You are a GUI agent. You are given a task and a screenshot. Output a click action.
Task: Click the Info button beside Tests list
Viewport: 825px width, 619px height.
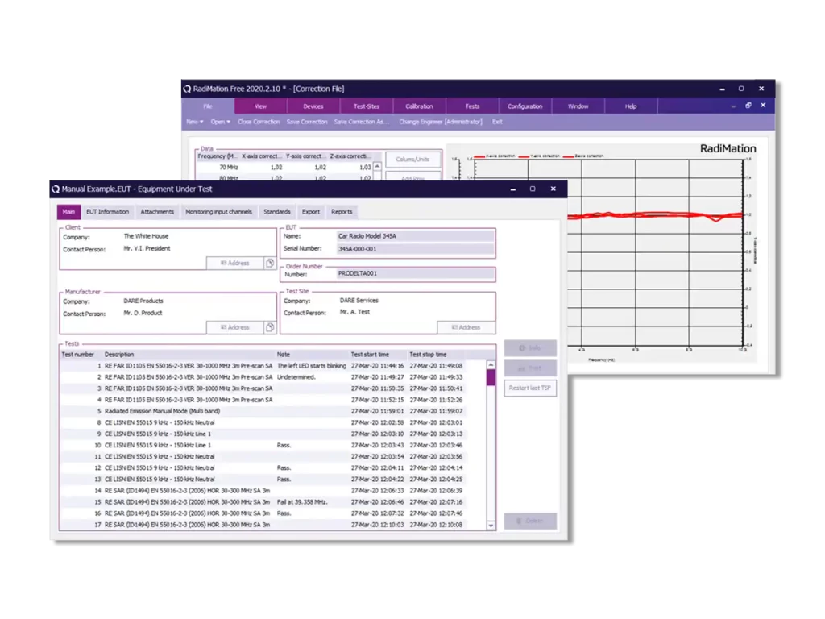[530, 348]
